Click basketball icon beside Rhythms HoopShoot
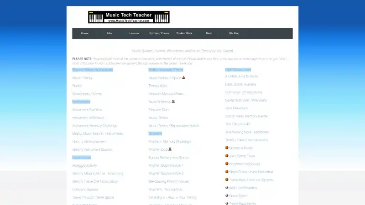The height and width of the screenshot is (205, 365). tap(227, 164)
